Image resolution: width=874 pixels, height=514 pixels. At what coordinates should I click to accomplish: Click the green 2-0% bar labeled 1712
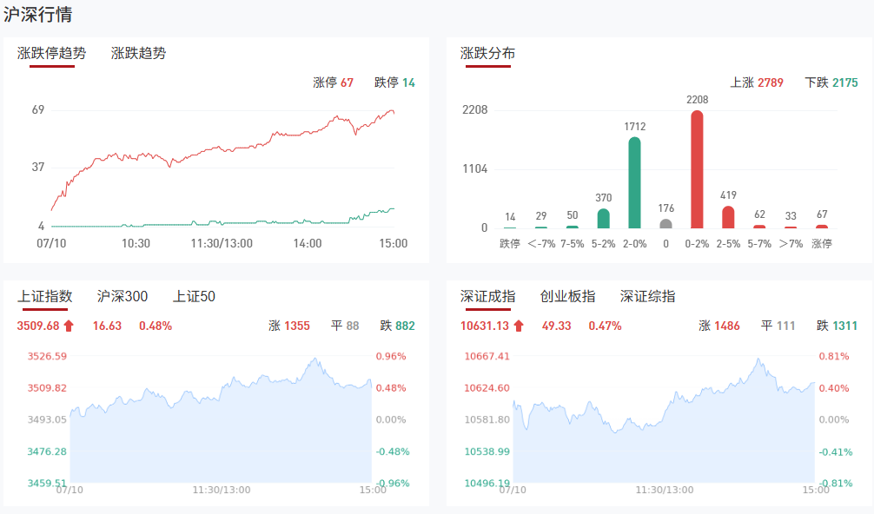point(634,182)
